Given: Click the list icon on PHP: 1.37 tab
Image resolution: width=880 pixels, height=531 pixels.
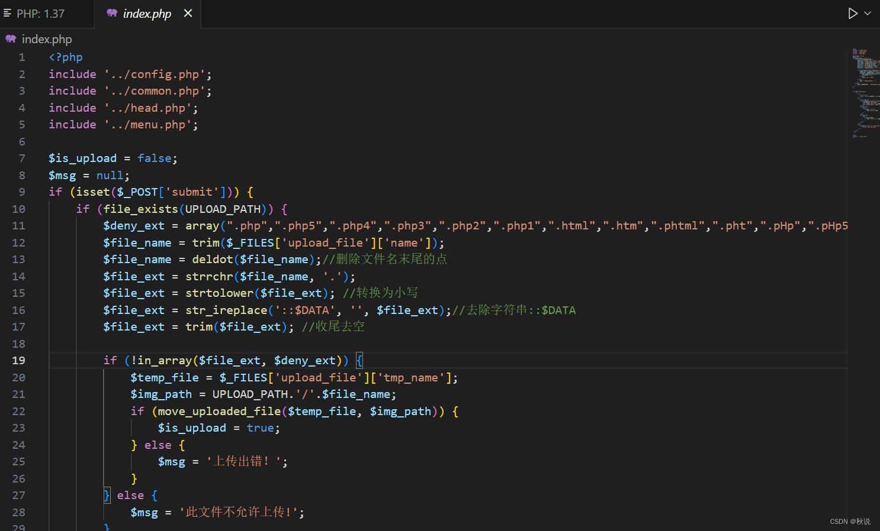Looking at the screenshot, I should [x=7, y=13].
